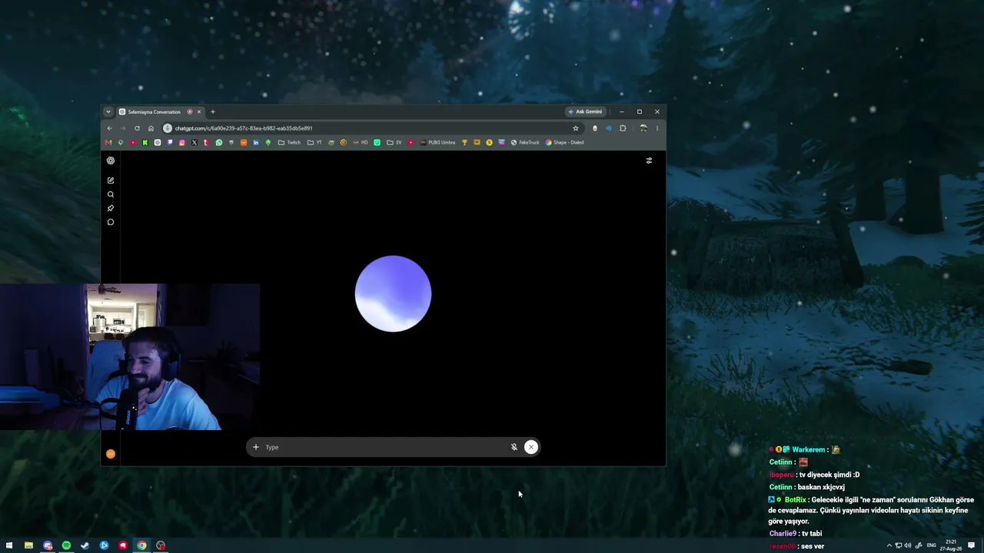
Task: Open the HD bookmark
Action: click(x=361, y=143)
